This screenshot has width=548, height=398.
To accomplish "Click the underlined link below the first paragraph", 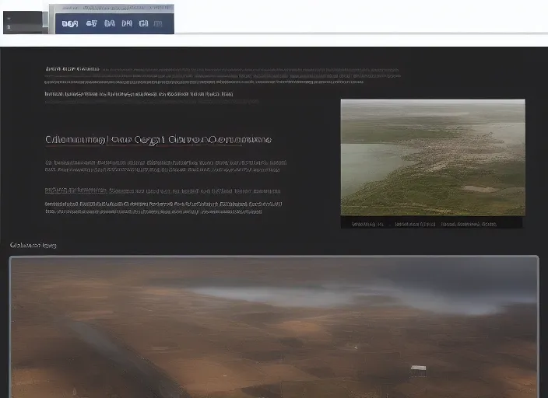I will pos(76,190).
